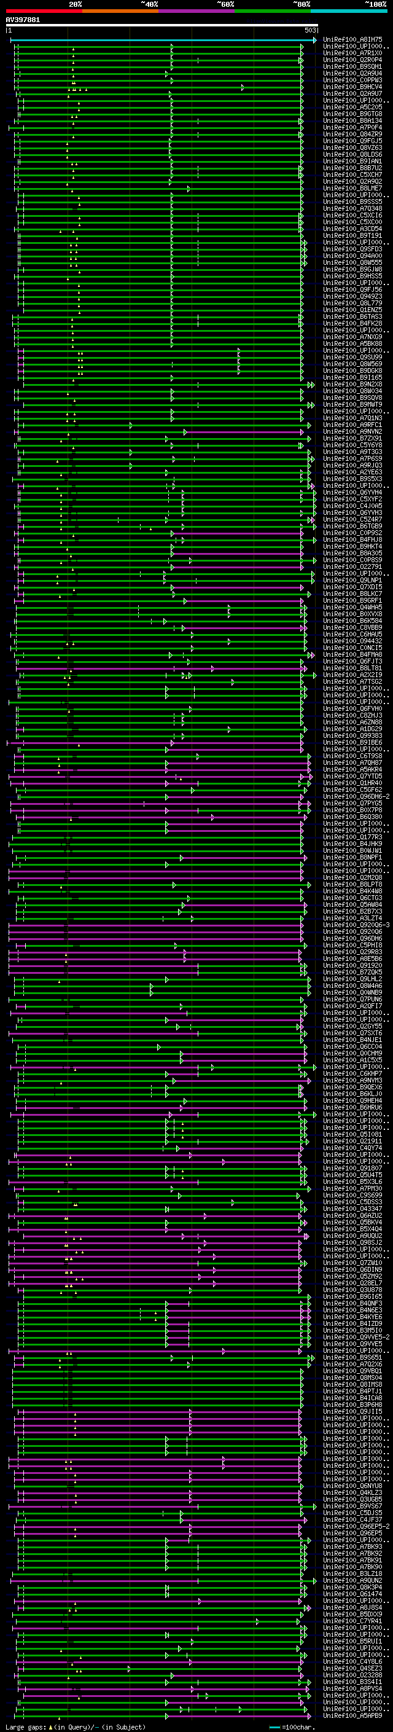This screenshot has width=393, height=1732.
Task: Select UniRef100_A5C205 in the hit list
Action: coord(352,107)
